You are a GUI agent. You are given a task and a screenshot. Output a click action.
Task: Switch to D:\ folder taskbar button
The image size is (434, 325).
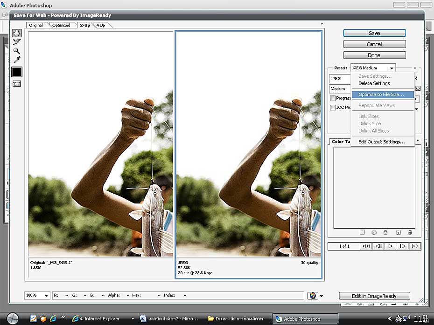pos(237,318)
